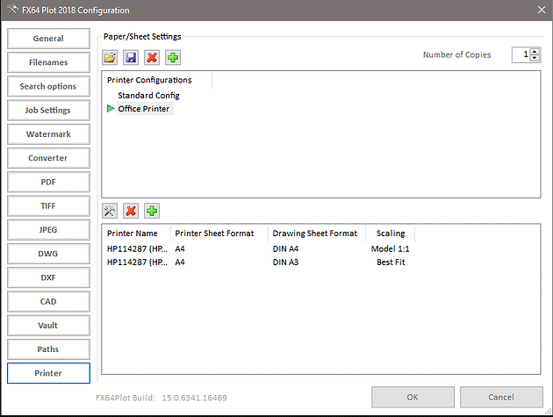
Task: Click the DIN A3 drawing format cell
Action: tap(285, 262)
